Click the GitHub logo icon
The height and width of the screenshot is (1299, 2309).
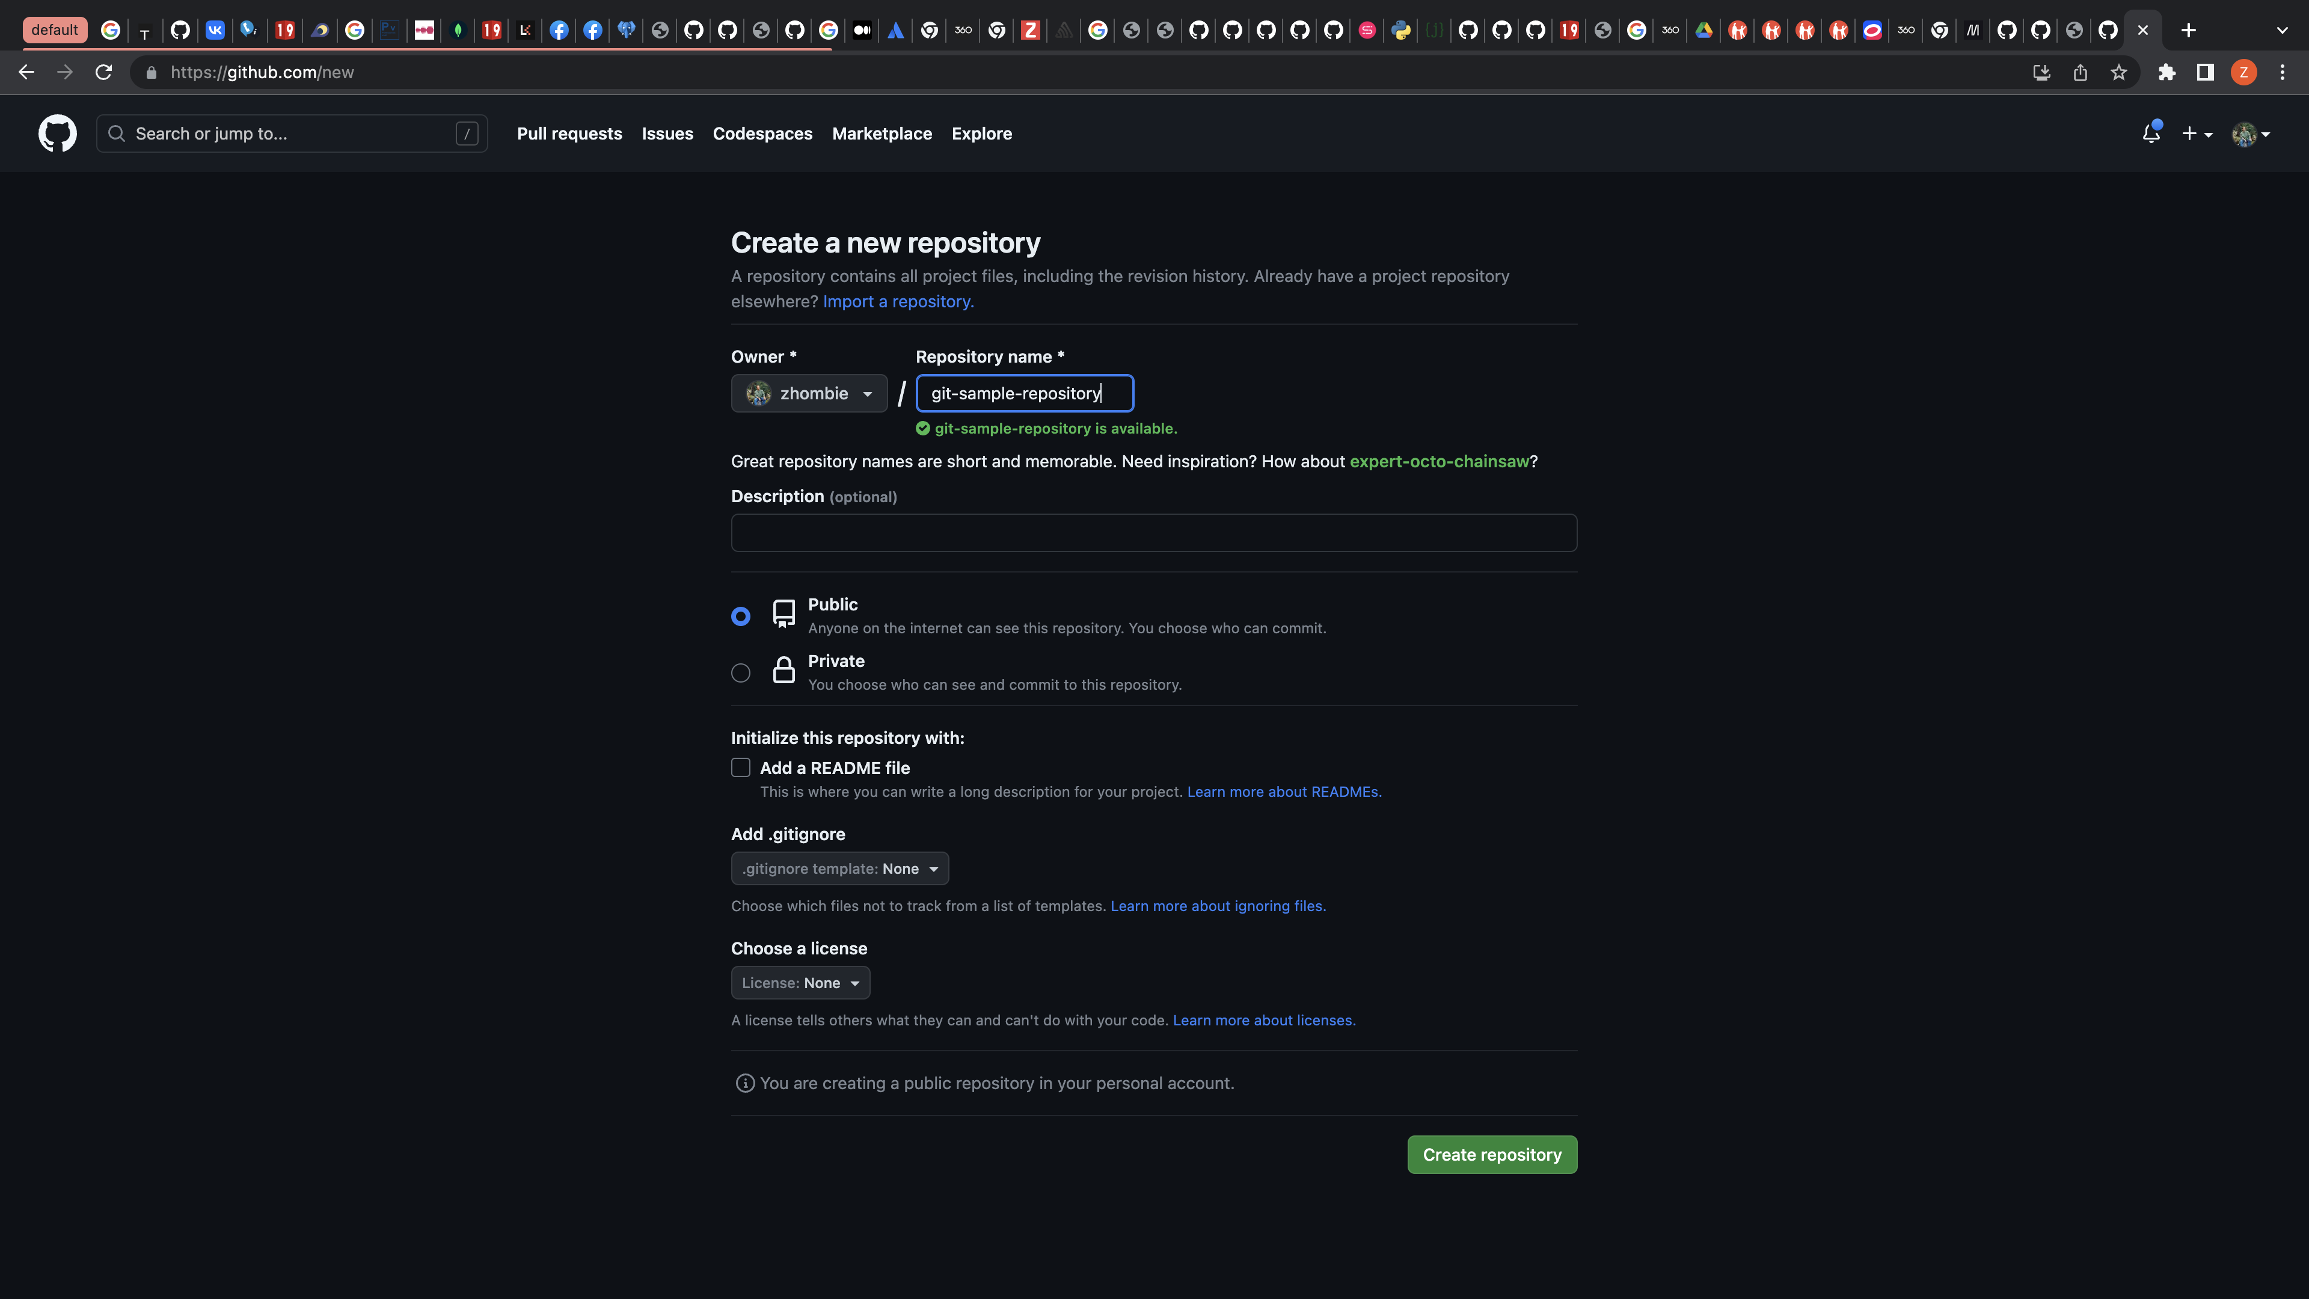[x=57, y=133]
